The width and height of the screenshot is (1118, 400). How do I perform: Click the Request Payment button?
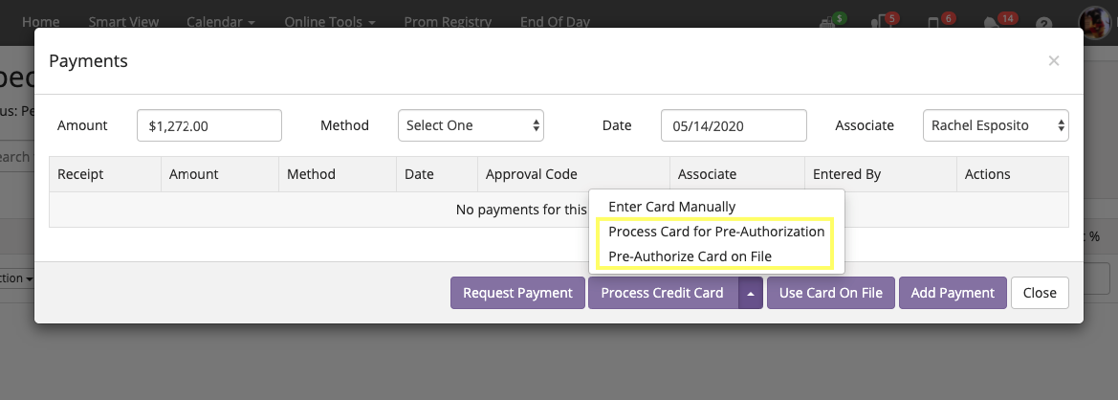[x=517, y=293]
